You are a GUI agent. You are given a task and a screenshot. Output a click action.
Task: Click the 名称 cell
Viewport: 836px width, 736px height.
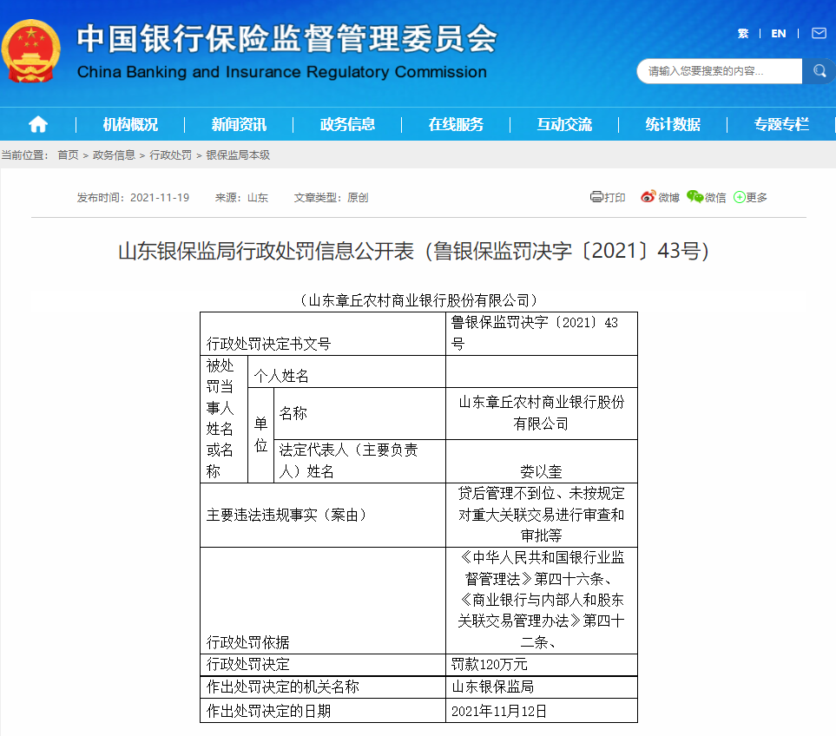click(x=359, y=414)
